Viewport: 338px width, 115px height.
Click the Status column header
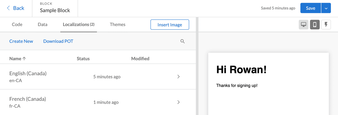point(83,58)
